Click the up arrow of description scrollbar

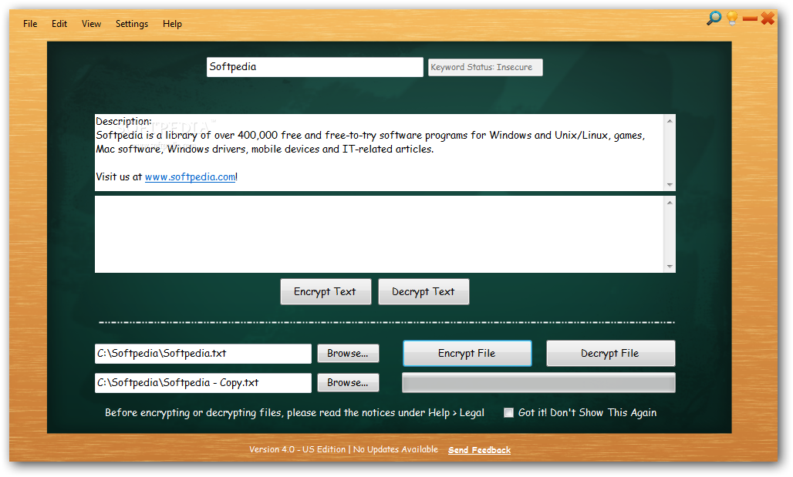(x=670, y=121)
